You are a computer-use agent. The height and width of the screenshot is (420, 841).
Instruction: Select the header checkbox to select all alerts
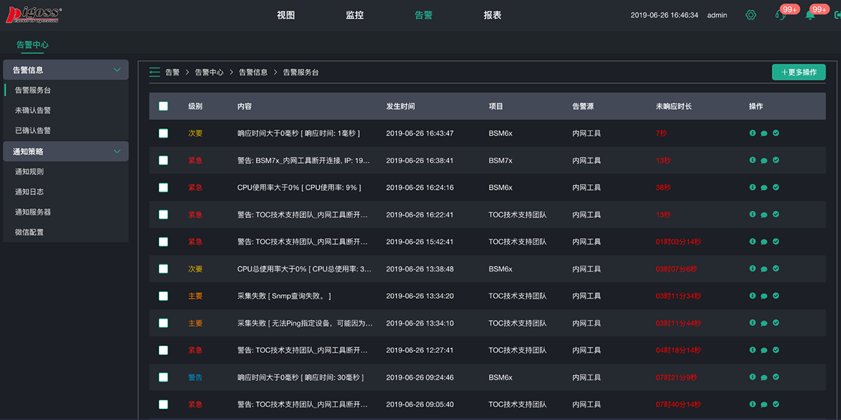(x=163, y=106)
